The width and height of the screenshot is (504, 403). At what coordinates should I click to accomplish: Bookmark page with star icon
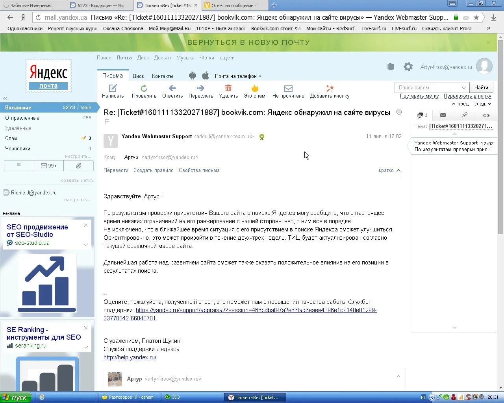click(476, 17)
